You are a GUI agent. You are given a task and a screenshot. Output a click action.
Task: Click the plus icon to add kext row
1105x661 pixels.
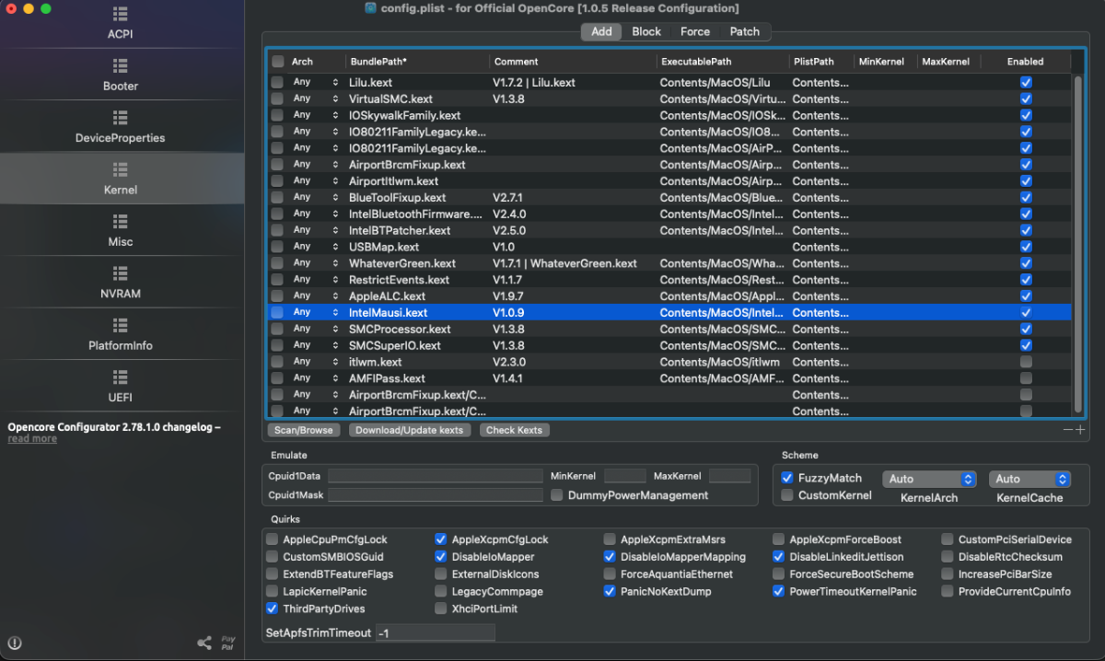coord(1080,430)
